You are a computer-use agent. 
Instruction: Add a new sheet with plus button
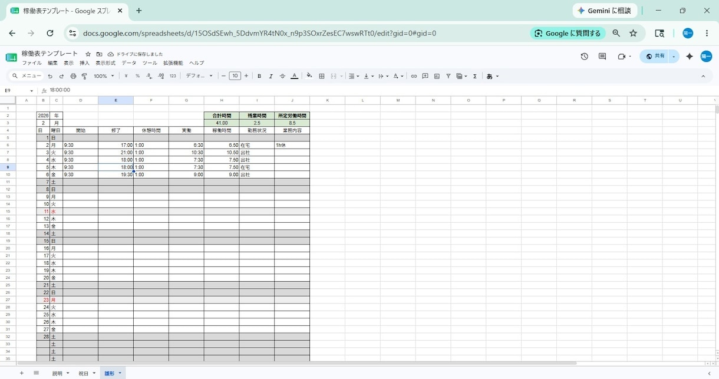click(x=22, y=373)
